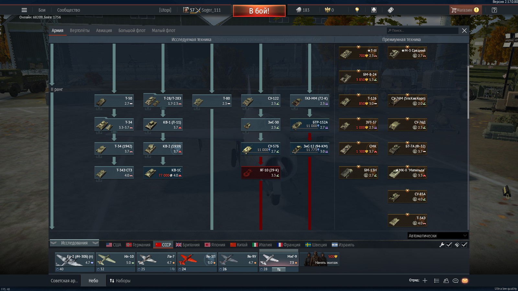518x291 pixels.
Task: Toggle the auto-repair checkbox next to wrench
Action: click(449, 245)
